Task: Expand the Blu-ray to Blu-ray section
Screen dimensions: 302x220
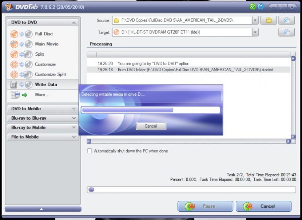Action: 43,118
